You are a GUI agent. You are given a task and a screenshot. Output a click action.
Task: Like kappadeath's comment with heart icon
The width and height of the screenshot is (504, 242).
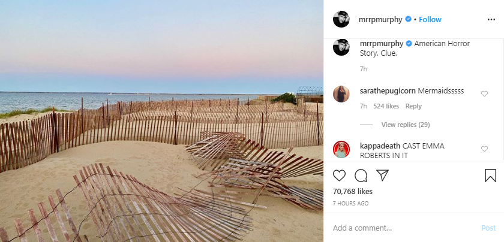(x=484, y=149)
